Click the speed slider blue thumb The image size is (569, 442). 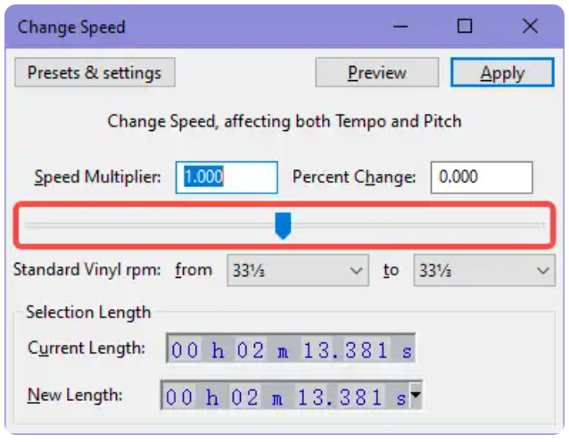point(283,225)
